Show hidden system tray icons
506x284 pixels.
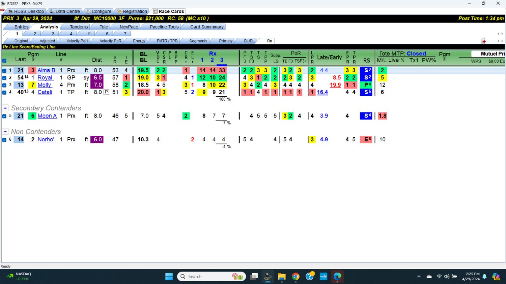(419, 277)
